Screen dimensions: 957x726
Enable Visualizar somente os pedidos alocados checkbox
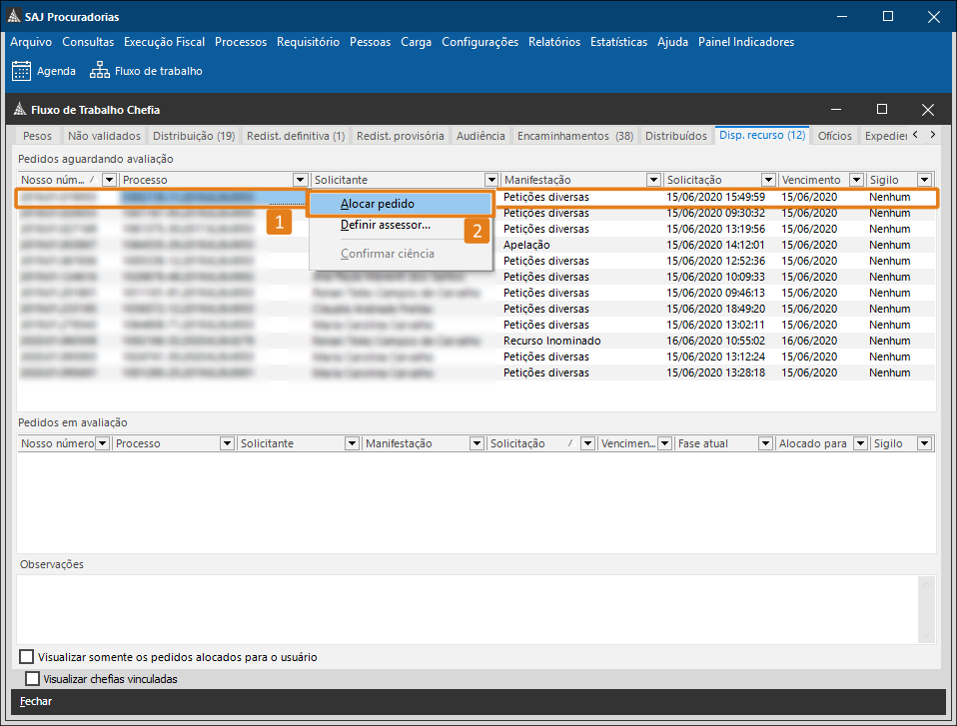27,657
